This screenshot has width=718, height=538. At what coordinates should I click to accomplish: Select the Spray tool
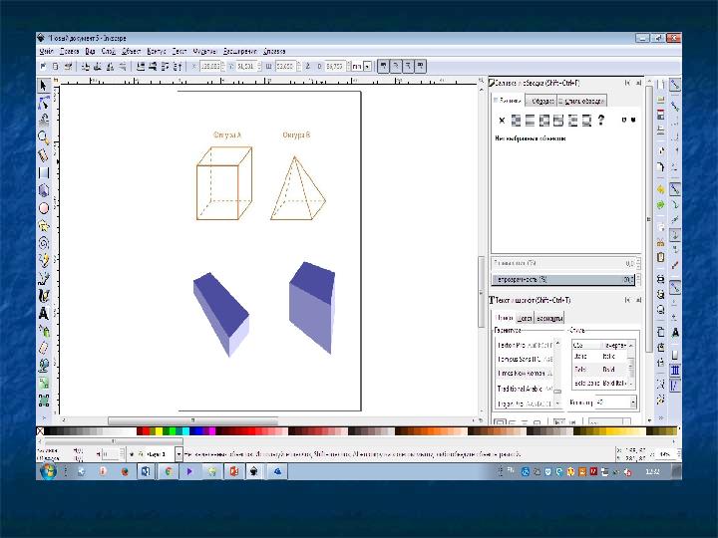[44, 331]
